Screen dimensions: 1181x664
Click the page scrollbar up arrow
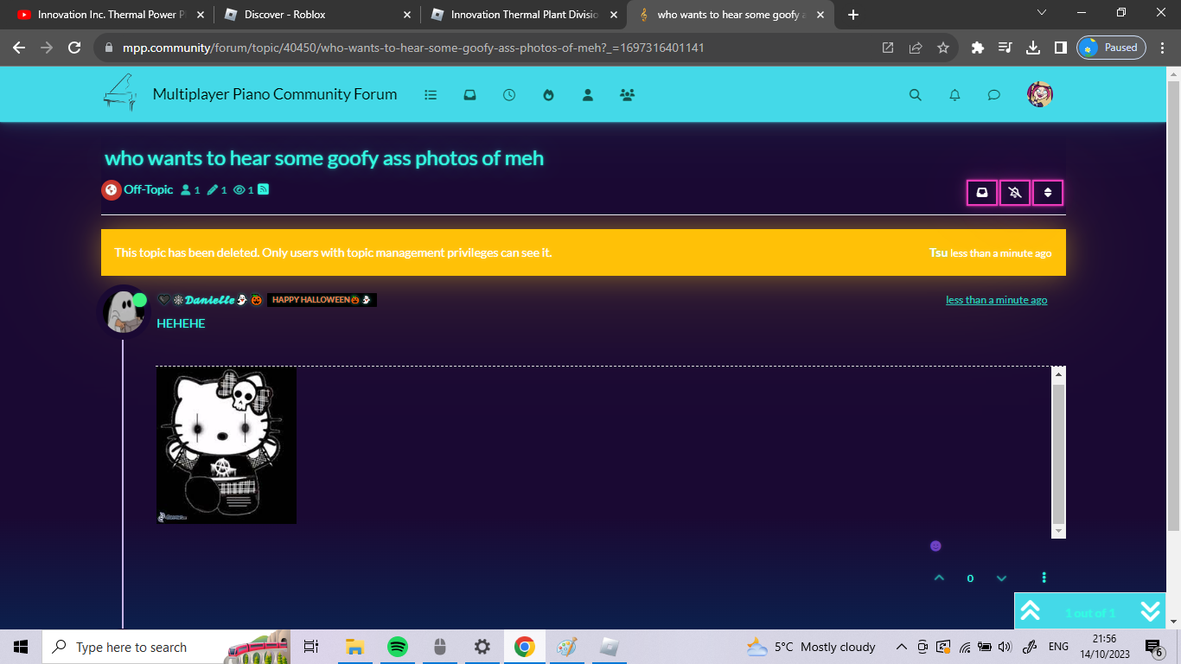[1173, 73]
